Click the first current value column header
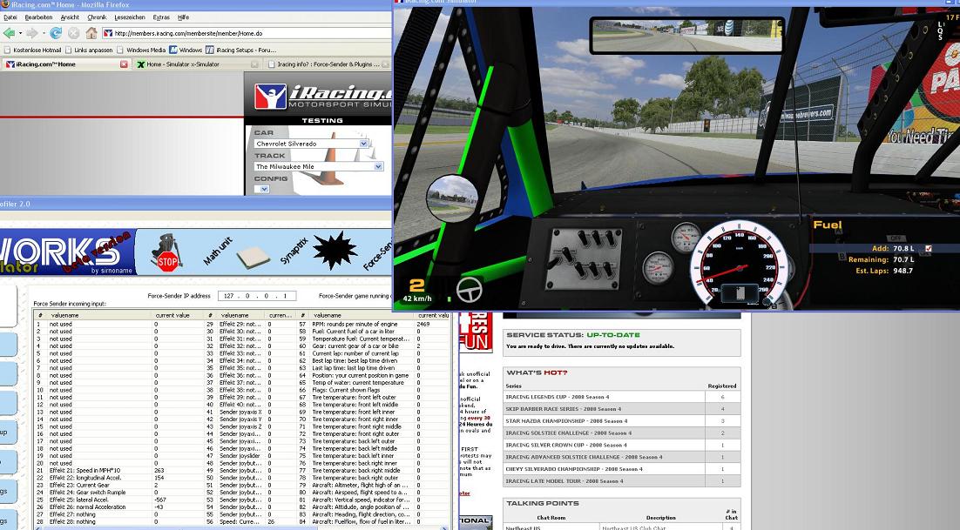960x530 pixels. (177, 315)
